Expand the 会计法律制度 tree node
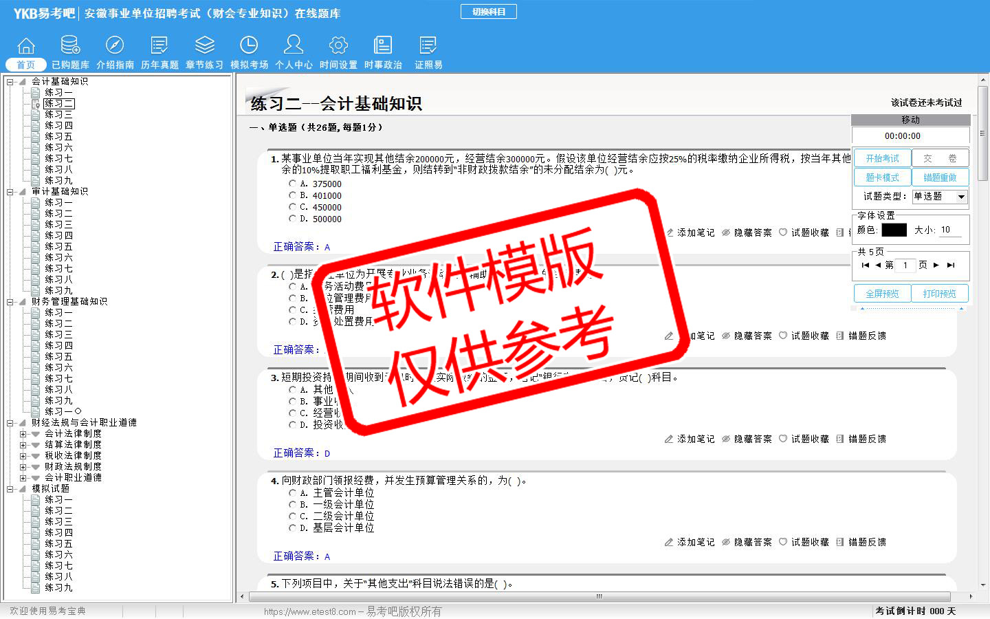 (23, 434)
